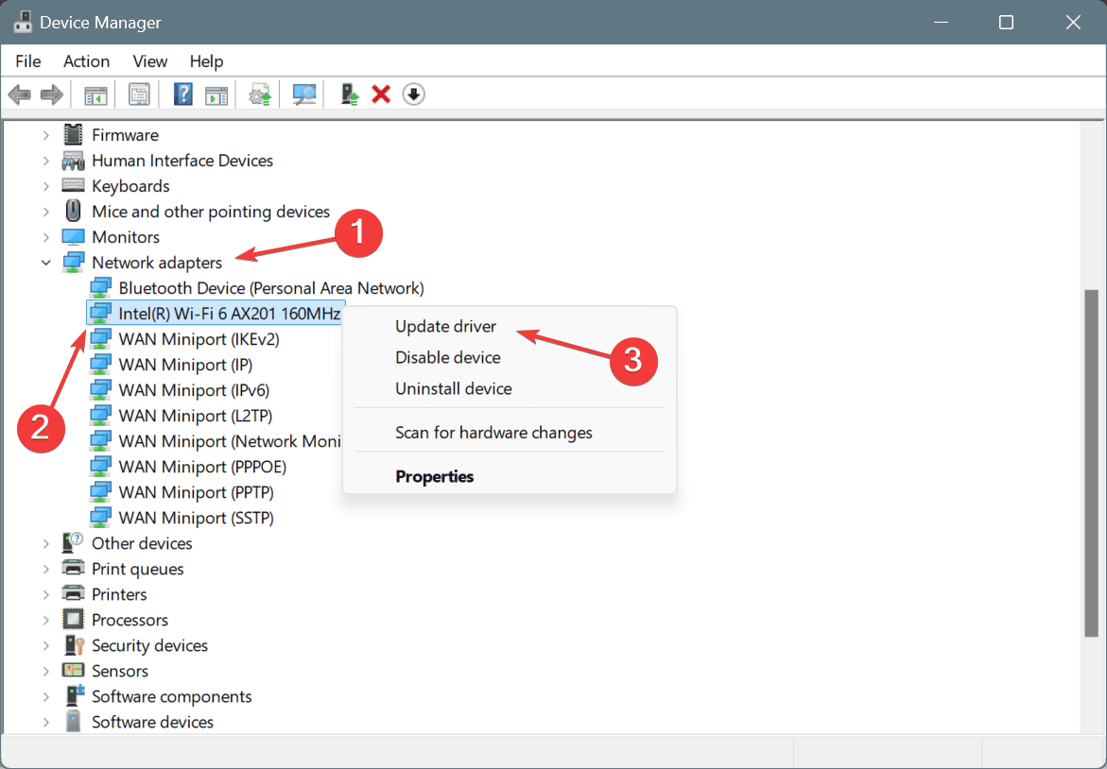This screenshot has height=769, width=1107.
Task: Click the Security devices key icon
Action: click(x=74, y=645)
